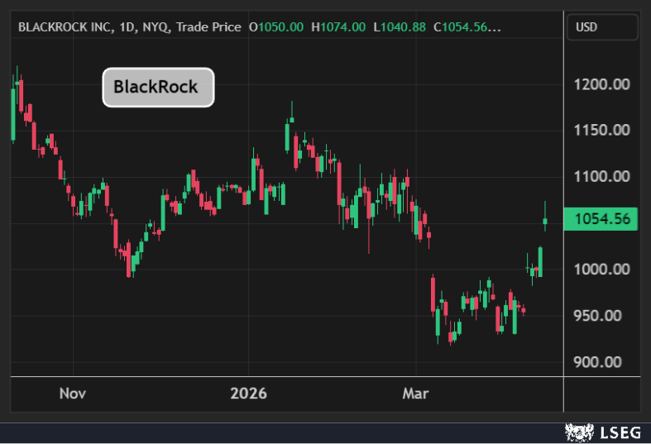Image resolution: width=651 pixels, height=444 pixels.
Task: Jump to Nov on the time axis
Action: coord(73,394)
